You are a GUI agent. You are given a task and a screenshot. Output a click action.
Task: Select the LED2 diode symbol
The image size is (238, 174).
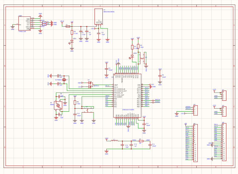[132, 56]
